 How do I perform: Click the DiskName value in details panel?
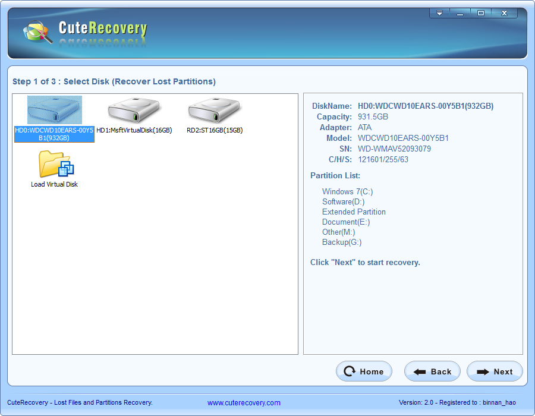426,106
